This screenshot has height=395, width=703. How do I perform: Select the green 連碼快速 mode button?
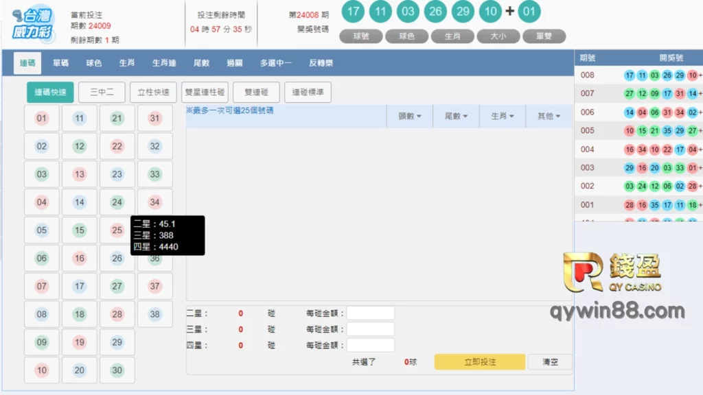(x=50, y=92)
